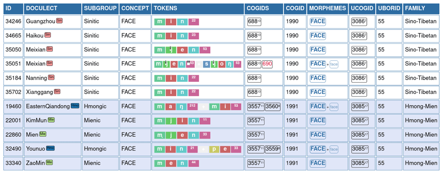The width and height of the screenshot is (443, 174).
Task: Click the Mie badge next to Mien
Action: (43, 134)
